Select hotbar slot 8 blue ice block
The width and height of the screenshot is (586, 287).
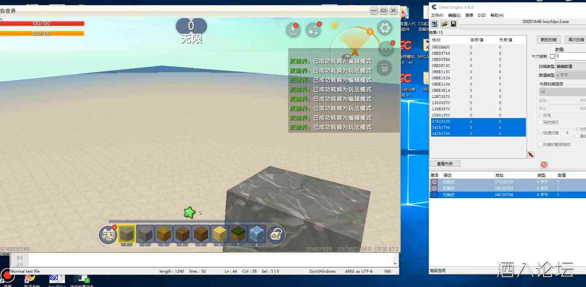point(257,234)
